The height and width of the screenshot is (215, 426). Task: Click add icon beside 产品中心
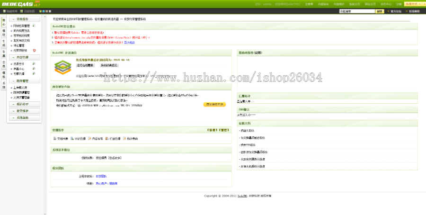(x=34, y=69)
